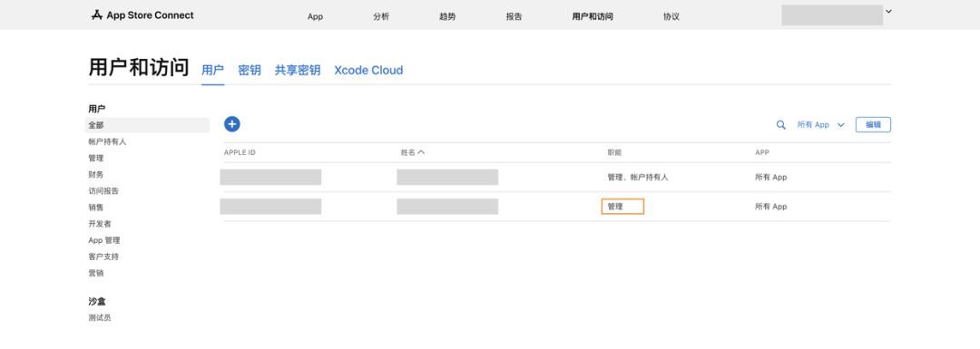Sort by the 姓名 column header
The height and width of the screenshot is (349, 980).
[x=413, y=152]
